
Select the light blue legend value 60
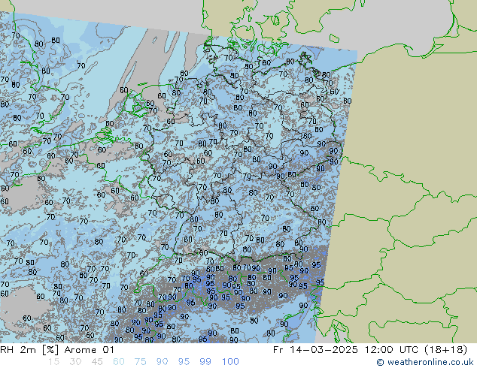(119, 362)
